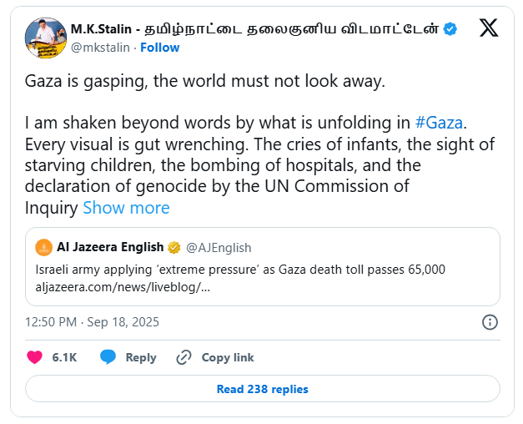Like the post with the heart icon
The width and height of the screenshot is (523, 424).
[35, 357]
